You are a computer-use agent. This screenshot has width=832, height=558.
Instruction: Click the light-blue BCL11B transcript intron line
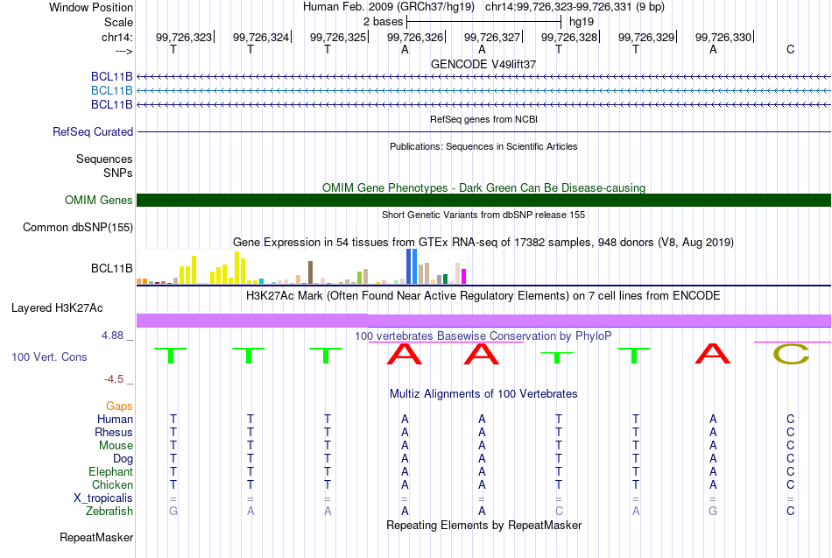tap(483, 91)
